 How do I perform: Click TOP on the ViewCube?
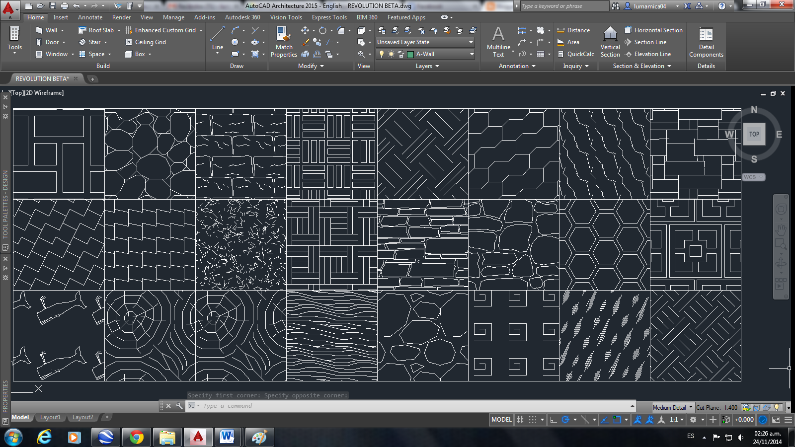(754, 134)
